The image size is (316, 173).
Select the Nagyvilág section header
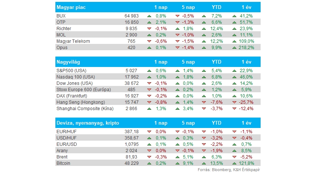(158, 62)
